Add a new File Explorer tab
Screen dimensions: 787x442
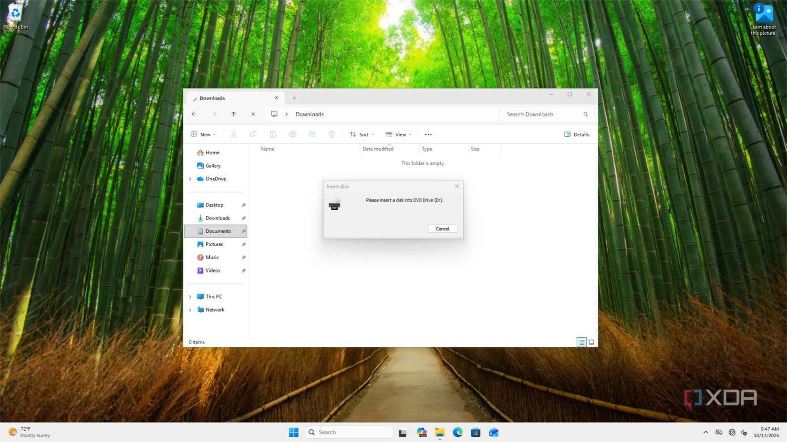[294, 98]
